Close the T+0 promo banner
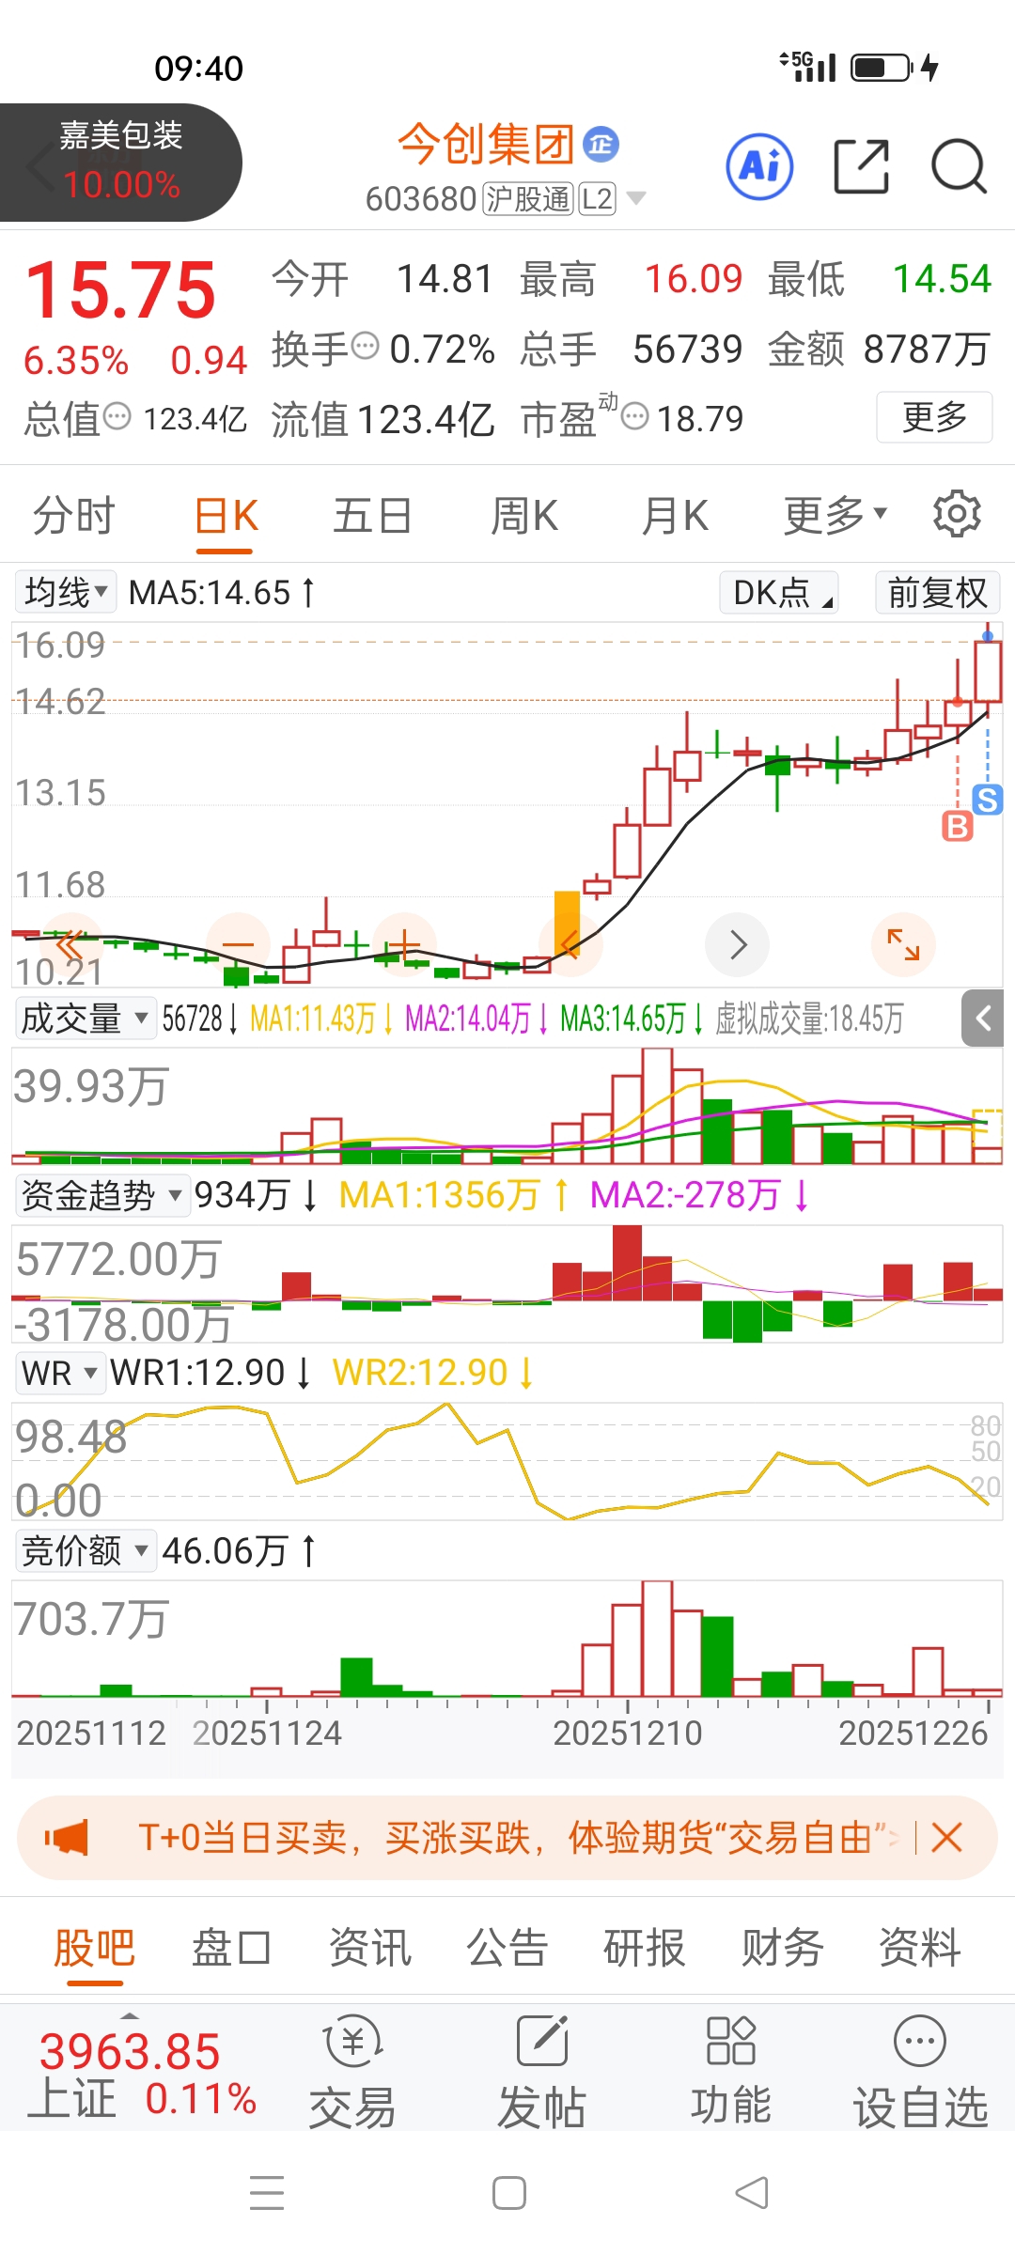 pos(946,1837)
